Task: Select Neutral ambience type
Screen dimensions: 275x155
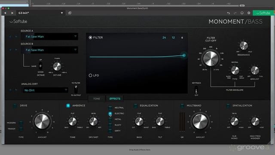Action: (x=110, y=108)
